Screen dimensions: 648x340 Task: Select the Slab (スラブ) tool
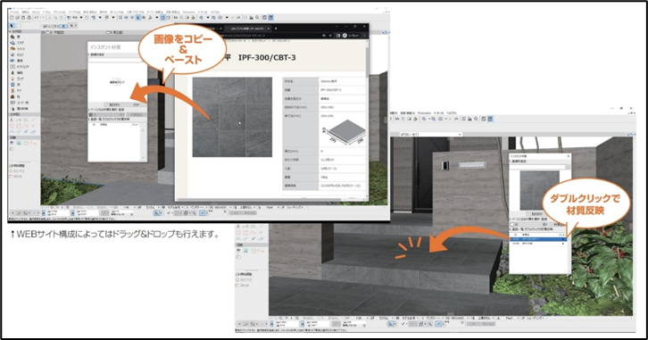point(17,43)
